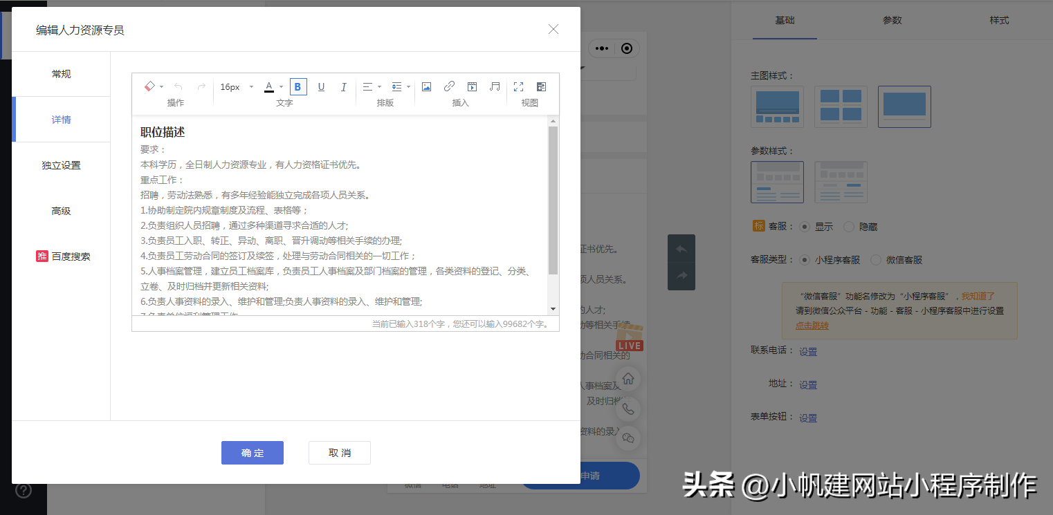1053x515 pixels.
Task: Click 设置 link for 表单按钮
Action: [x=808, y=418]
